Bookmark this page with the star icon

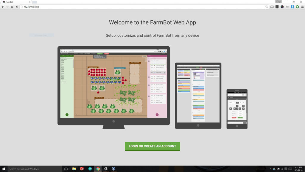point(267,7)
